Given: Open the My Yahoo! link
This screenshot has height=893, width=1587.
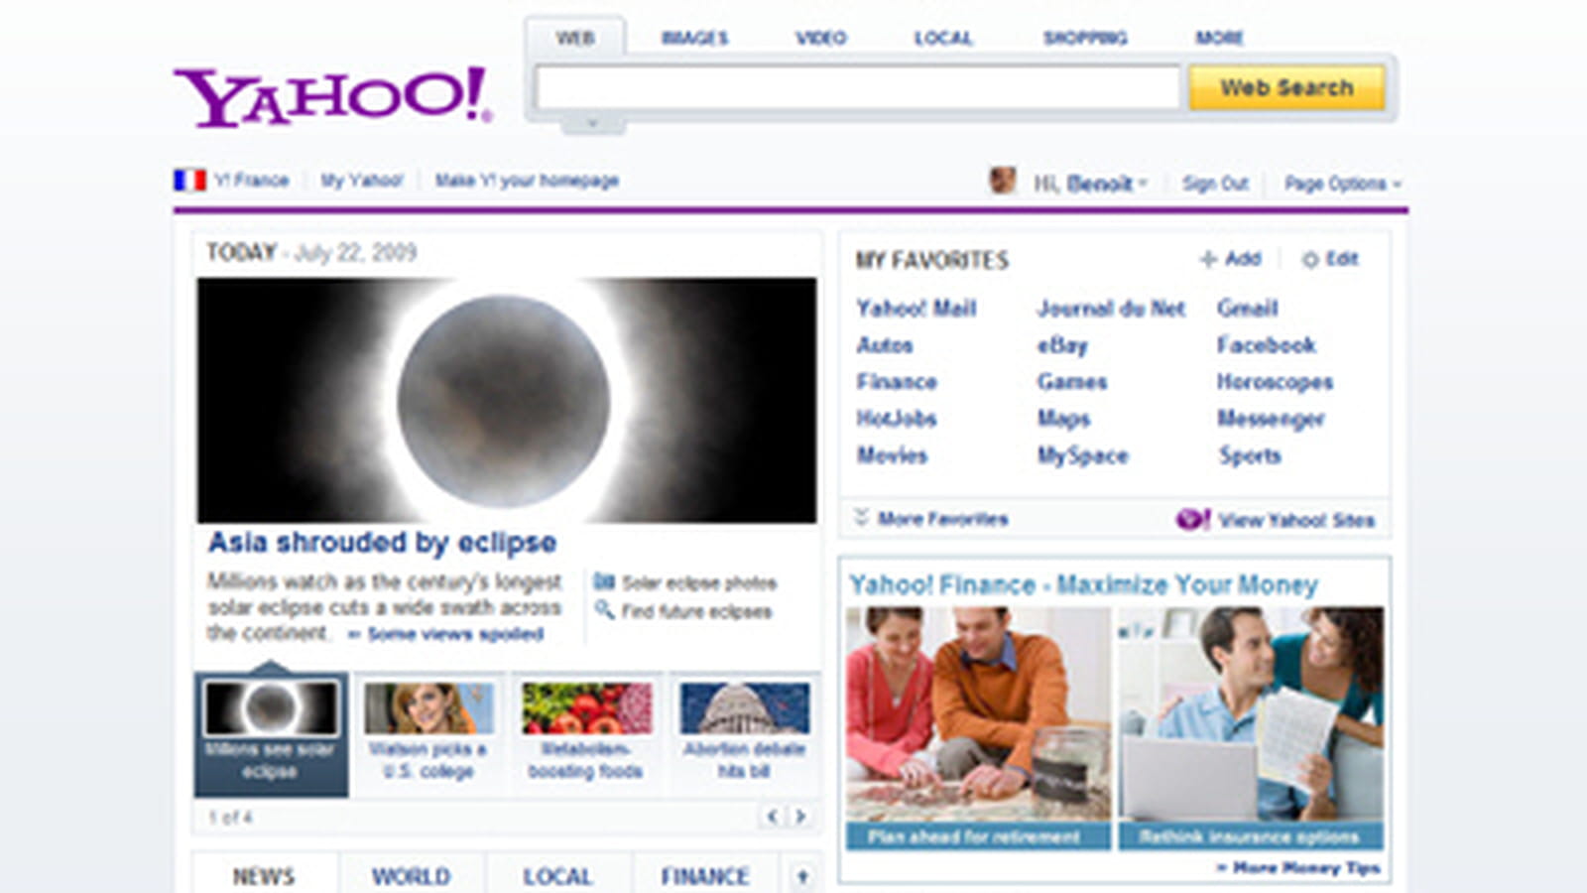Looking at the screenshot, I should [x=361, y=181].
